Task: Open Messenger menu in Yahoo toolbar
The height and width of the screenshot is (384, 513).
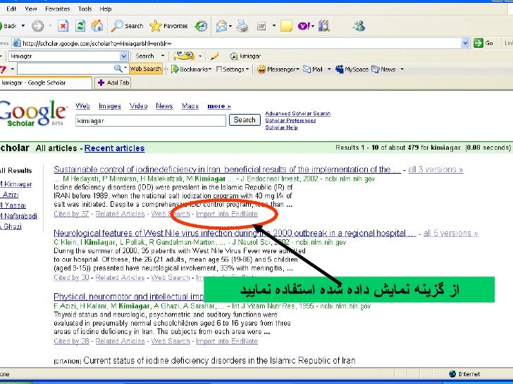Action: (278, 69)
